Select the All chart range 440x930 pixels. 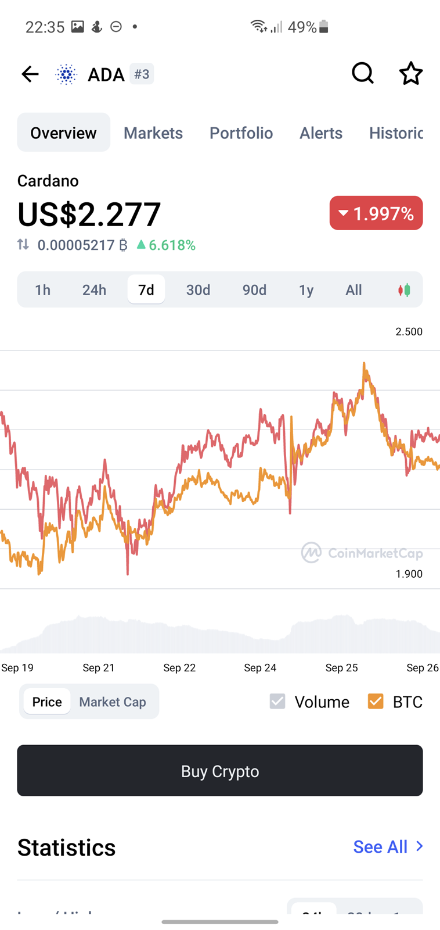point(354,289)
